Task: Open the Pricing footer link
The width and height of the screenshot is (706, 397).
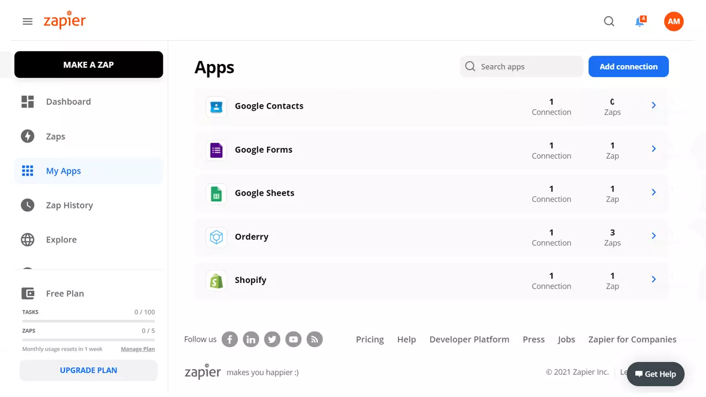Action: pyautogui.click(x=370, y=340)
